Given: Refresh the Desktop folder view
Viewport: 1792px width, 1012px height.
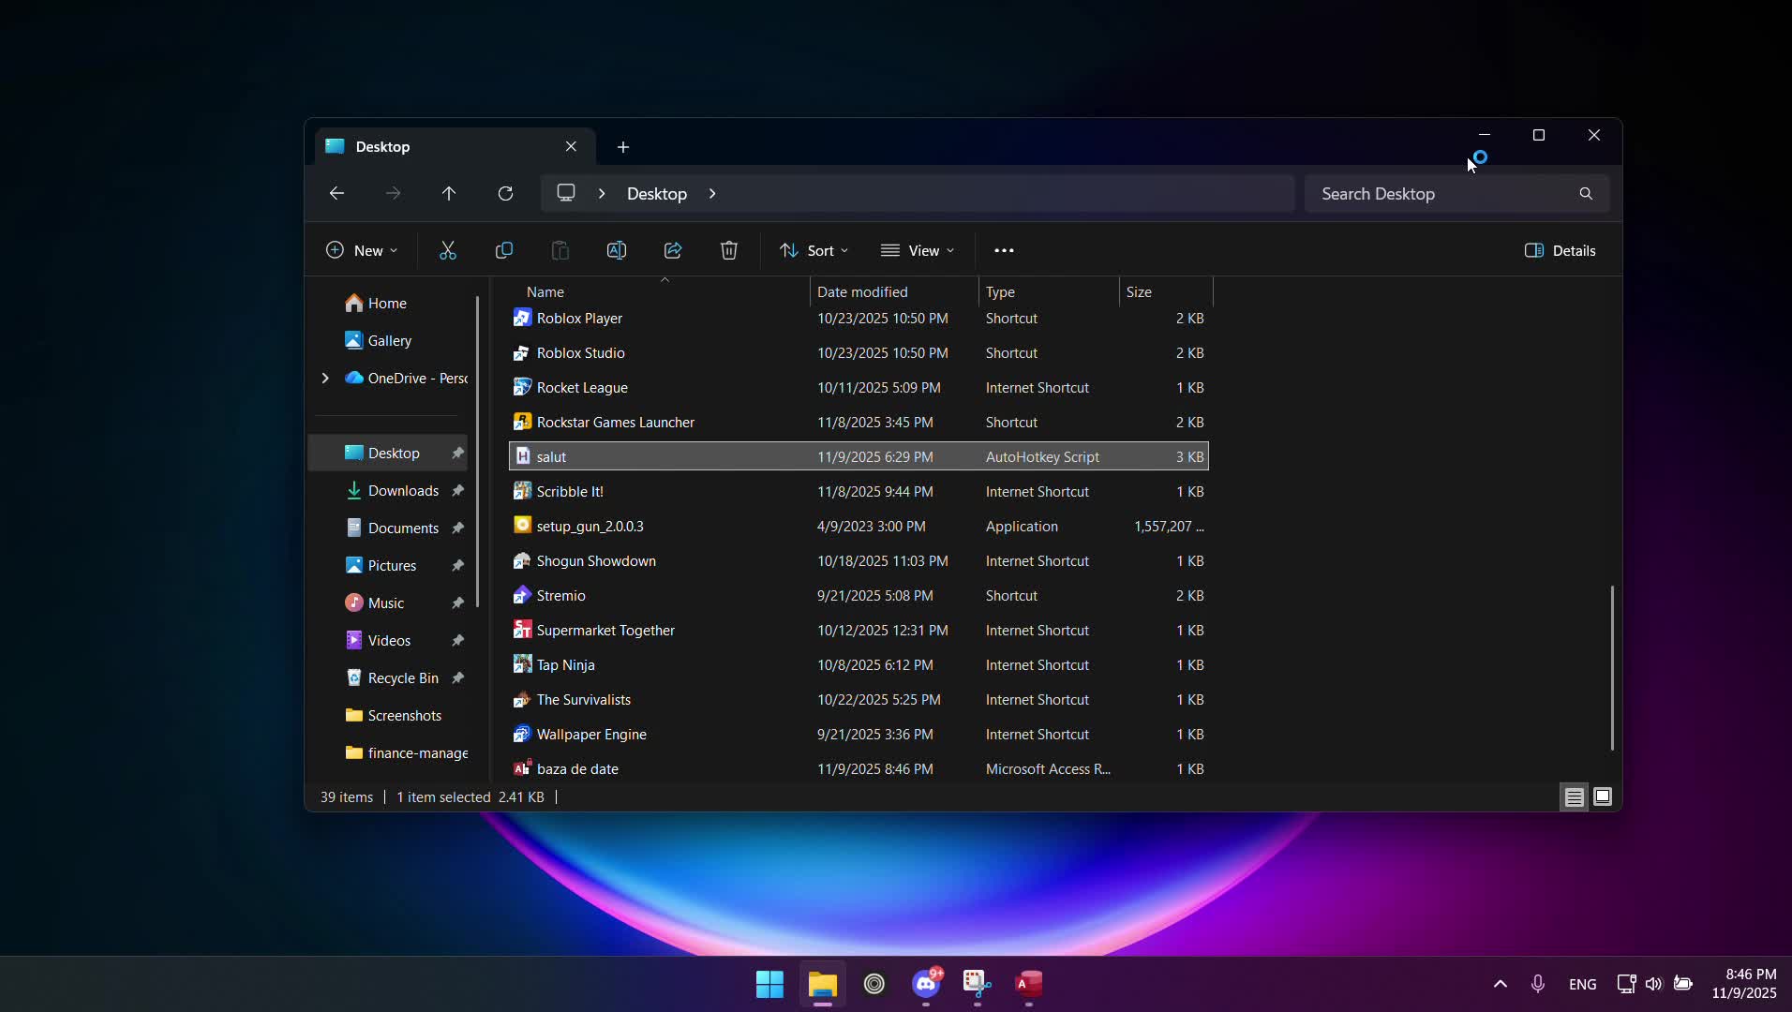Looking at the screenshot, I should (505, 193).
